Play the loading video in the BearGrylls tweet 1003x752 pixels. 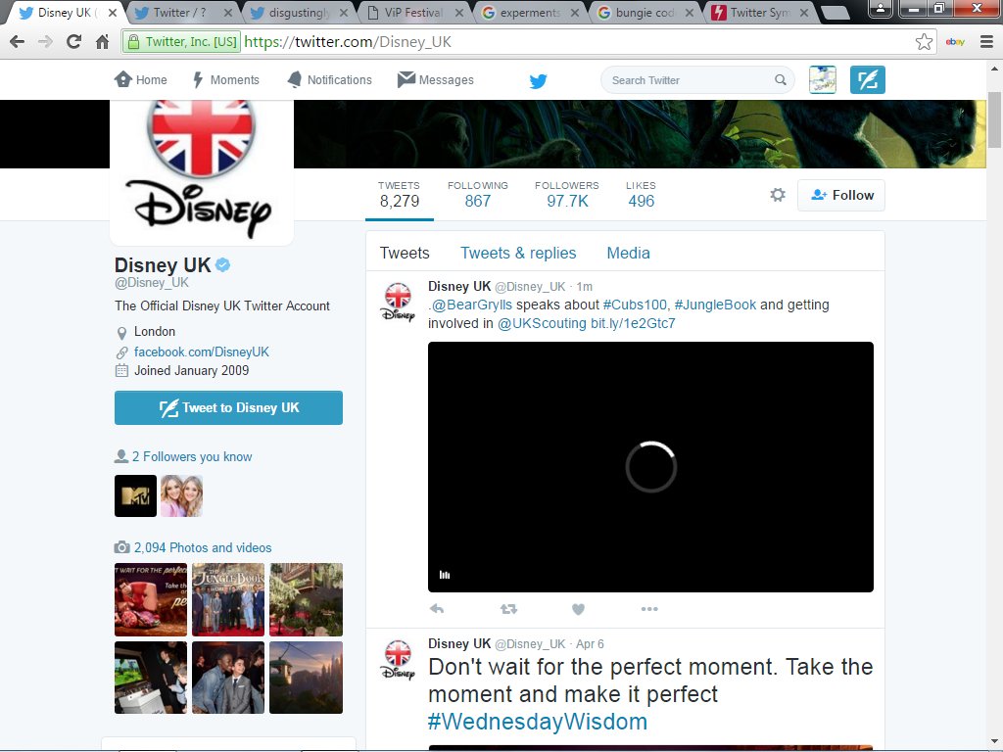650,467
